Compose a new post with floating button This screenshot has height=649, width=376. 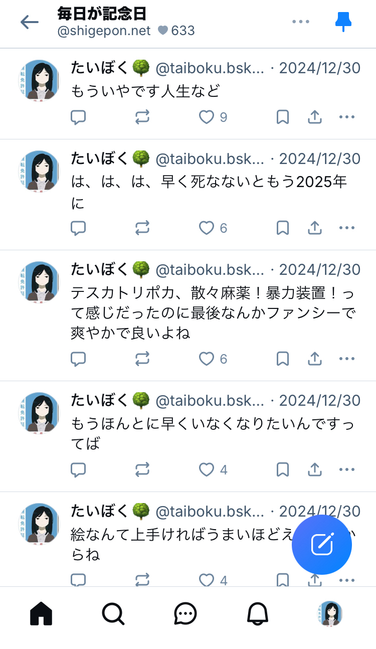322,545
